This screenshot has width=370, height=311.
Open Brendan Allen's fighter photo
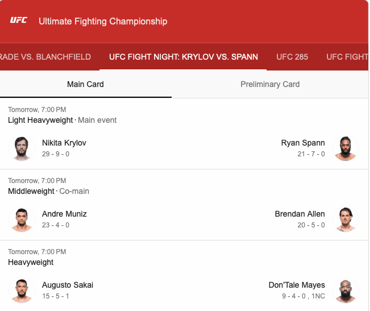click(346, 219)
